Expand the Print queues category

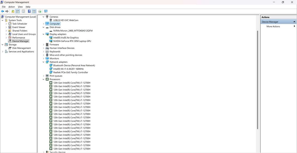coord(43,76)
